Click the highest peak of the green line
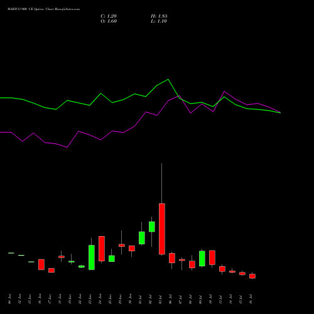Image resolution: width=314 pixels, height=314 pixels. pyautogui.click(x=168, y=79)
